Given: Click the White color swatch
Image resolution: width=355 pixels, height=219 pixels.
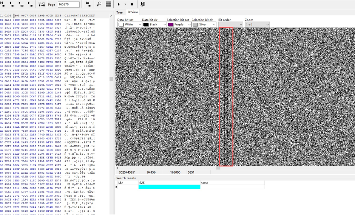Looking at the screenshot, I should 121,25.
